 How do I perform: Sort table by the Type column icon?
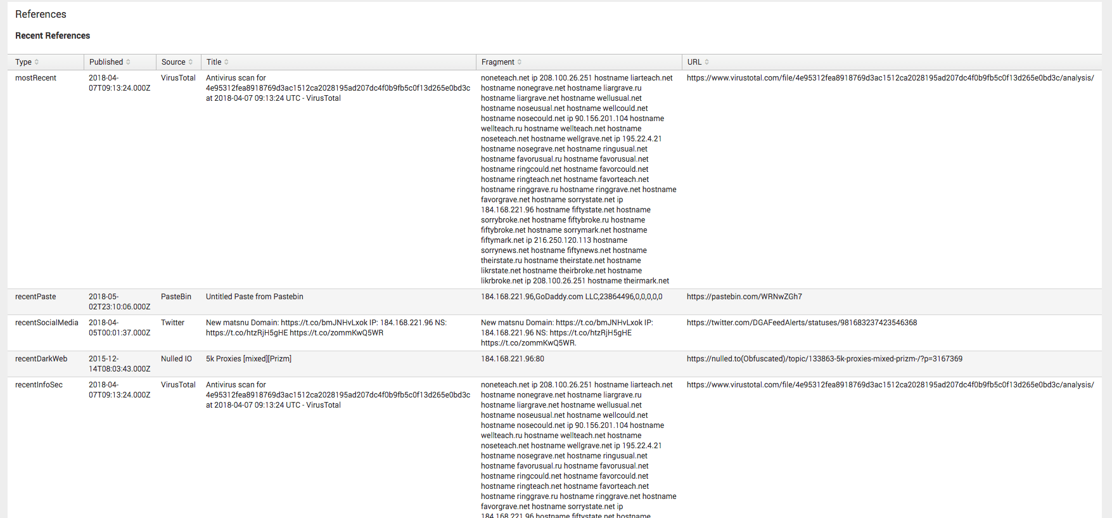click(37, 62)
